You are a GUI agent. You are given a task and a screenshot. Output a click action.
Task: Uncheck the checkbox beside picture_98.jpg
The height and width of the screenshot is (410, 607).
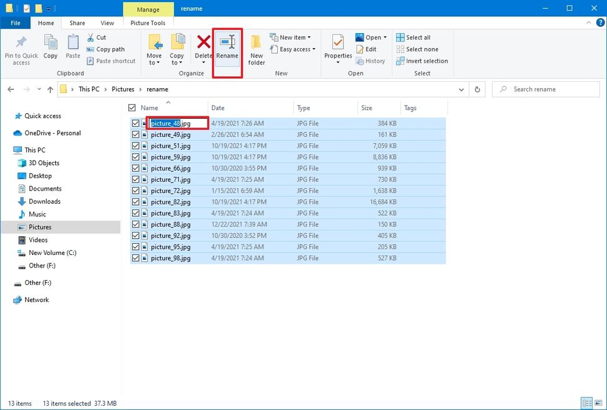point(136,257)
